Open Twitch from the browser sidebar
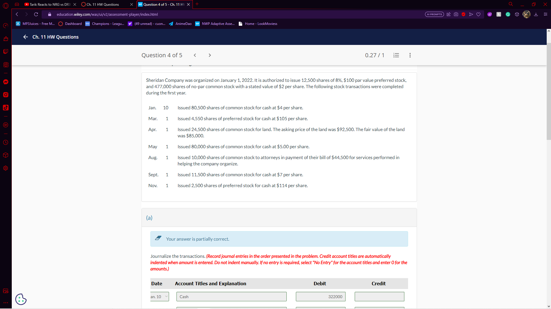This screenshot has width=551, height=309. (x=6, y=51)
